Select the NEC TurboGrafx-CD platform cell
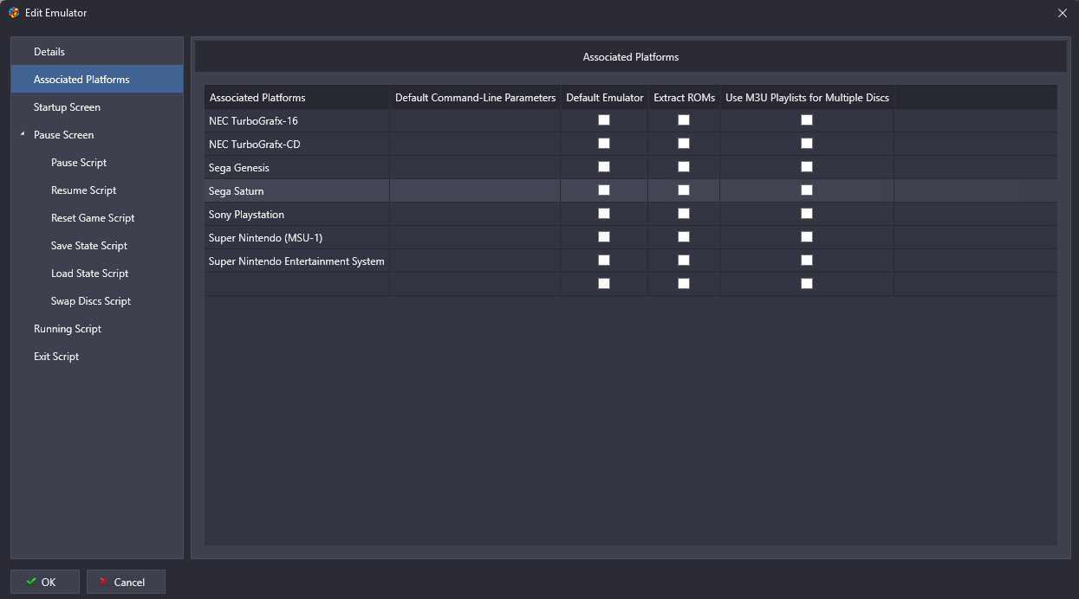 (297, 144)
